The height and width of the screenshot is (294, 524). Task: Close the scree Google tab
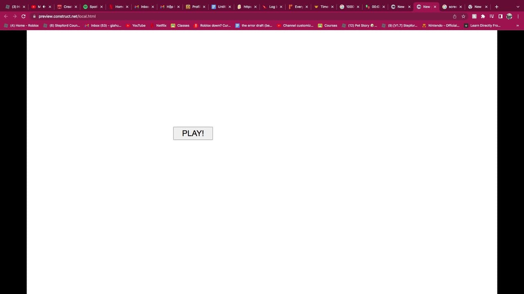[x=461, y=7]
